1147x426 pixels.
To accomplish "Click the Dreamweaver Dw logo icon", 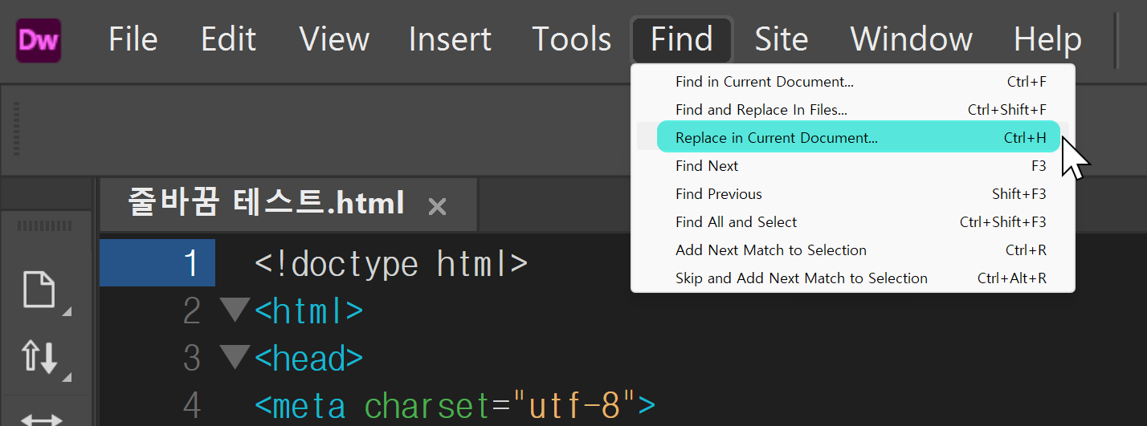I will (39, 39).
